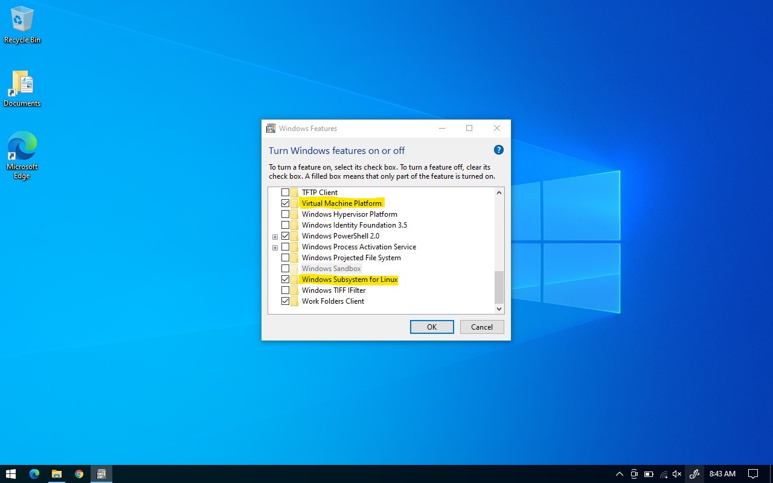The height and width of the screenshot is (483, 773).
Task: Open the Documents shortcut on desktop
Action: [x=22, y=88]
